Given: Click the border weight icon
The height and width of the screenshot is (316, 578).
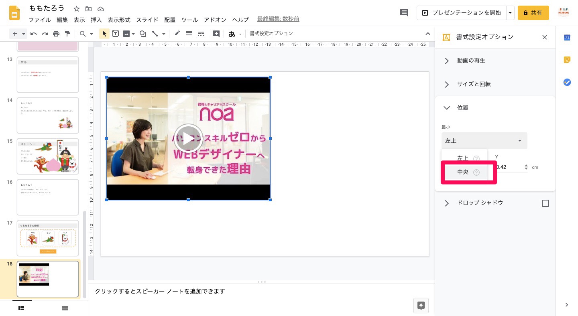Looking at the screenshot, I should click(x=189, y=34).
